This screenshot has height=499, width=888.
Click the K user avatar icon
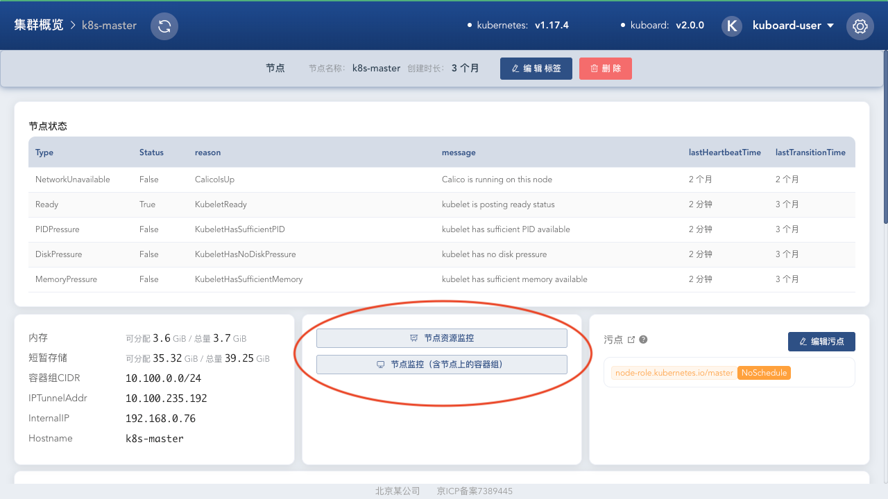click(732, 26)
